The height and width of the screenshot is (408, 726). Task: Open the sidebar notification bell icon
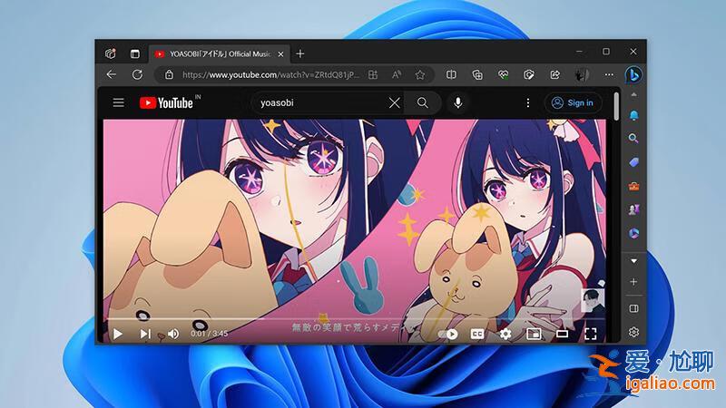coord(633,115)
